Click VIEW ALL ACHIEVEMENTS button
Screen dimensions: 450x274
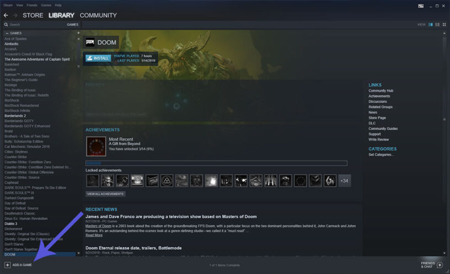coord(105,194)
